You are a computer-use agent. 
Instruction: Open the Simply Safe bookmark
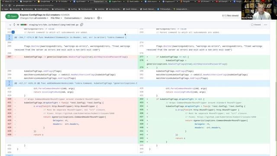[181, 9]
